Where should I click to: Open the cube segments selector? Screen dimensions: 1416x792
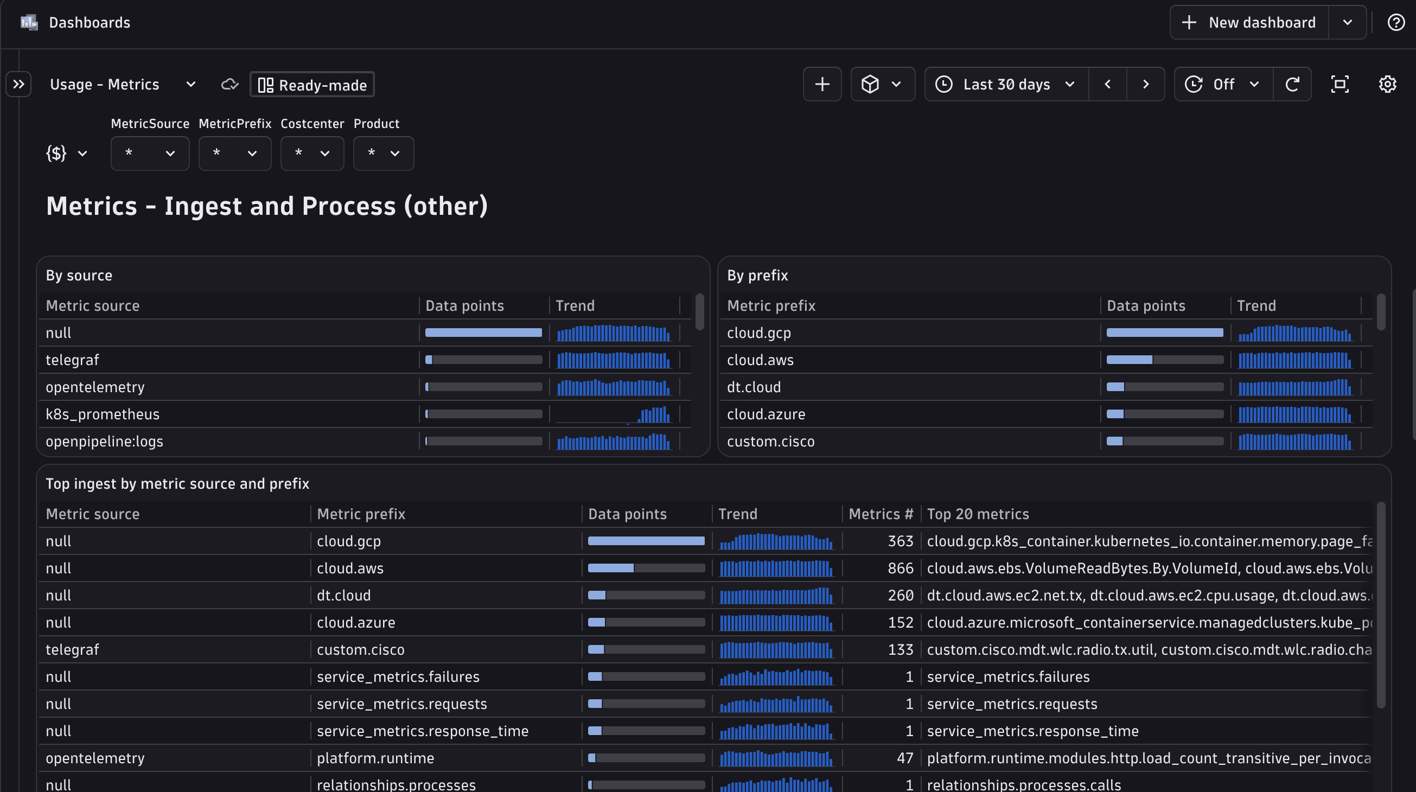click(883, 84)
